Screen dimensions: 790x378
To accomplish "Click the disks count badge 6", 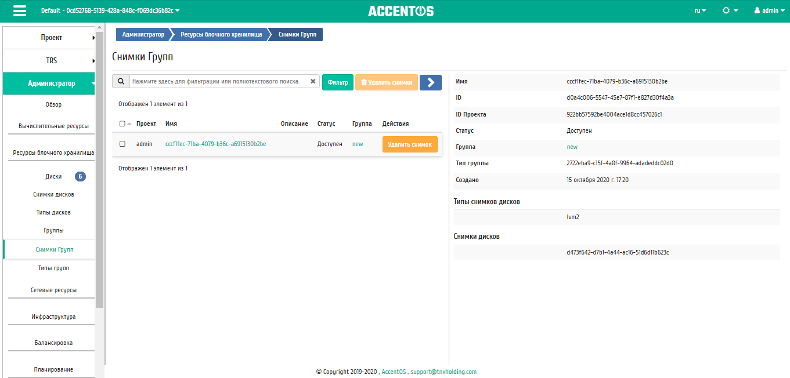I will tap(80, 176).
